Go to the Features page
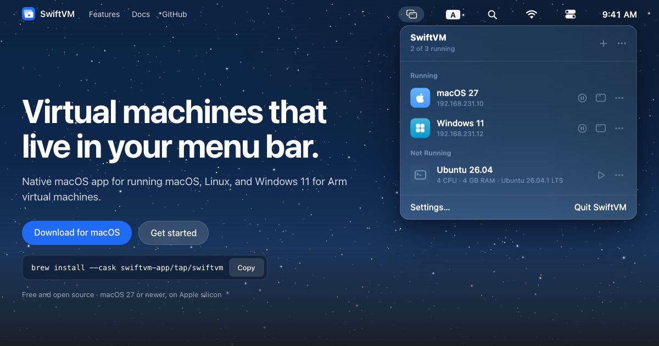 pyautogui.click(x=104, y=14)
